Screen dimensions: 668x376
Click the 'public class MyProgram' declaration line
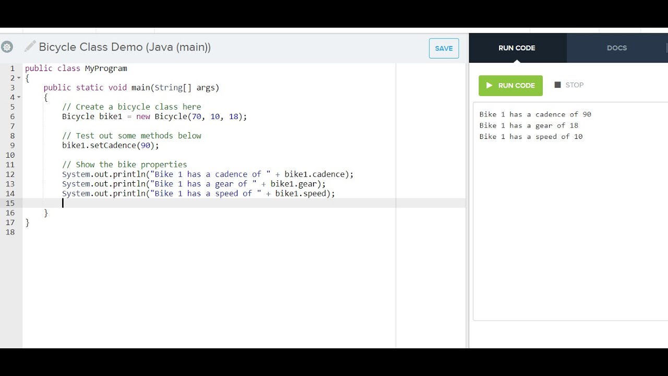click(76, 68)
